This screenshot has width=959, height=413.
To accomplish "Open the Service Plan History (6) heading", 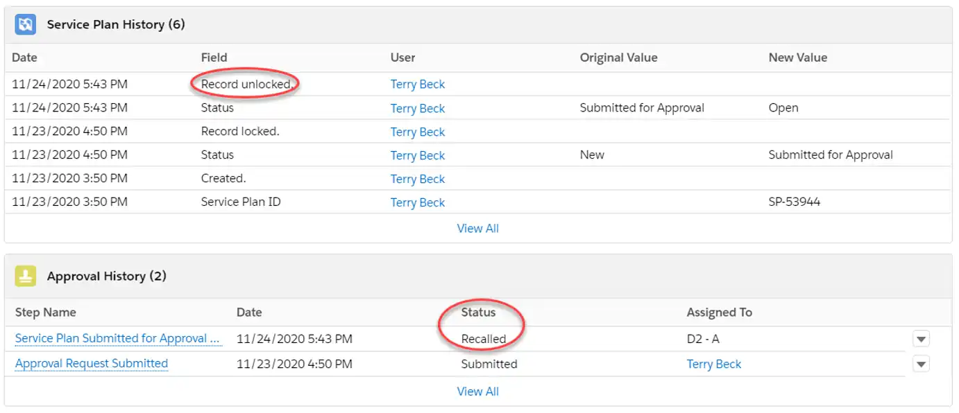I will coord(116,25).
